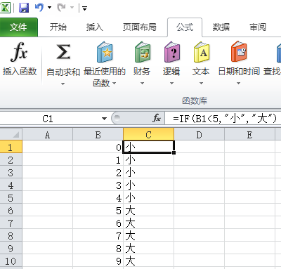
Task: Open the 逻辑 functions question-mark book
Action: (x=172, y=52)
